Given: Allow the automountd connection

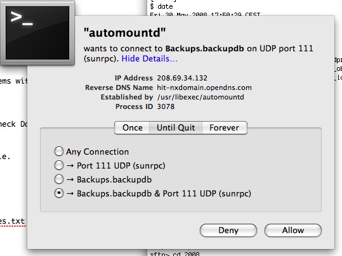Looking at the screenshot, I should 293,230.
